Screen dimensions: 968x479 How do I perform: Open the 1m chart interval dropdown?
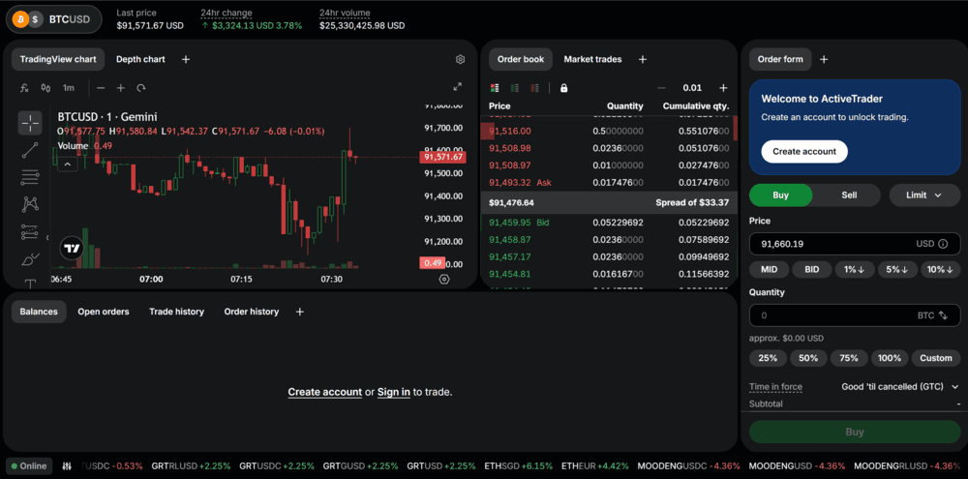(68, 88)
